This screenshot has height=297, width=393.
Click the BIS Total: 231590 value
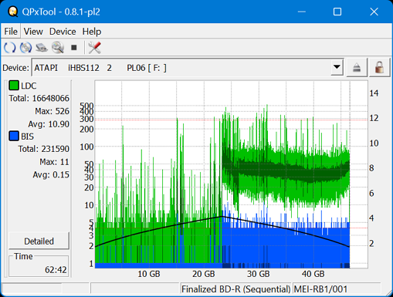click(44, 149)
